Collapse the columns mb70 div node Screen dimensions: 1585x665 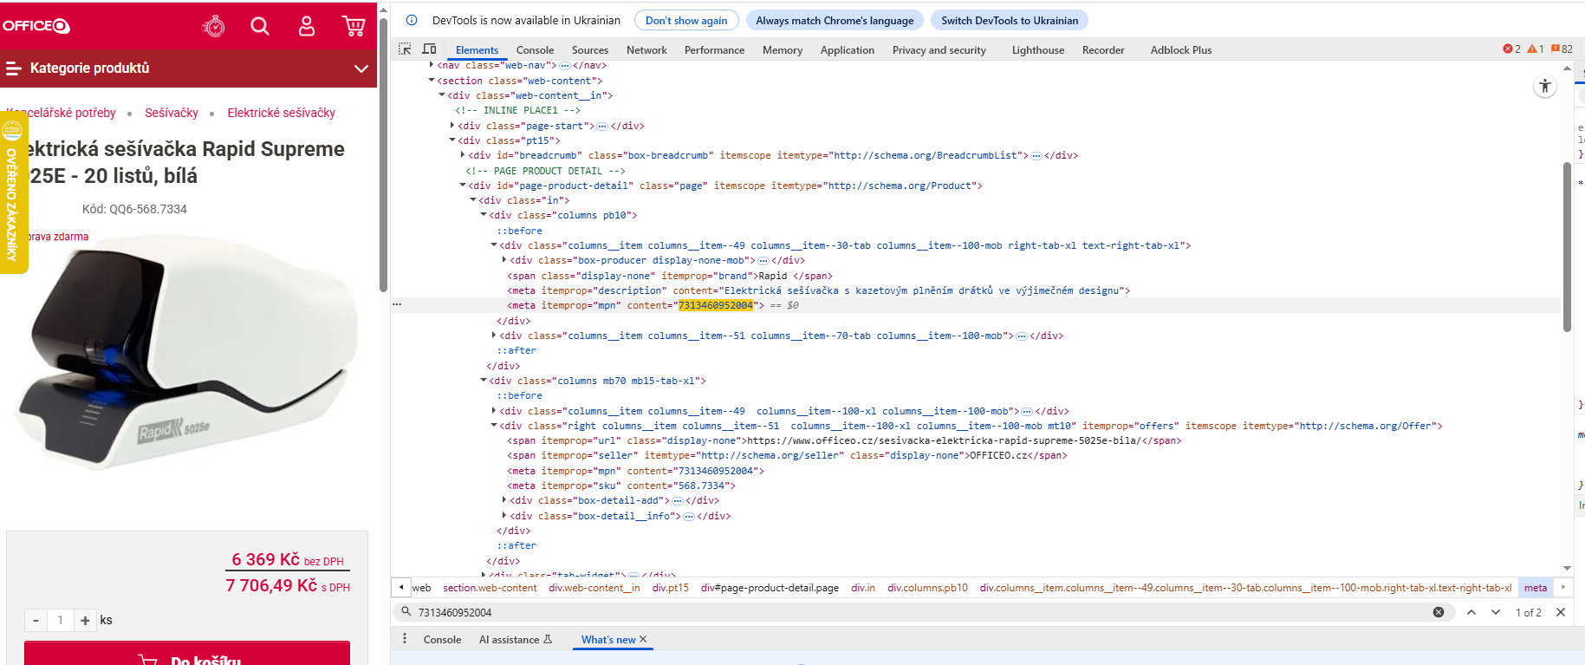tap(484, 381)
